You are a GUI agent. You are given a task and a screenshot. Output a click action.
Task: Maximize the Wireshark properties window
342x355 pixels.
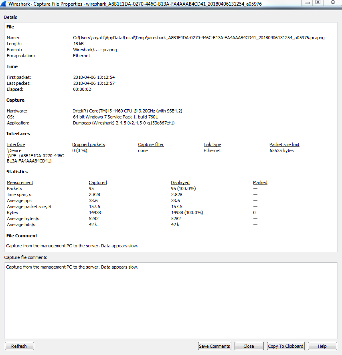[318, 3]
